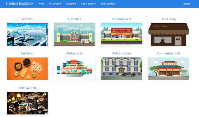Open the Beer Garden bar photo thumbnail
The width and height of the screenshot is (199, 117).
tap(27, 103)
